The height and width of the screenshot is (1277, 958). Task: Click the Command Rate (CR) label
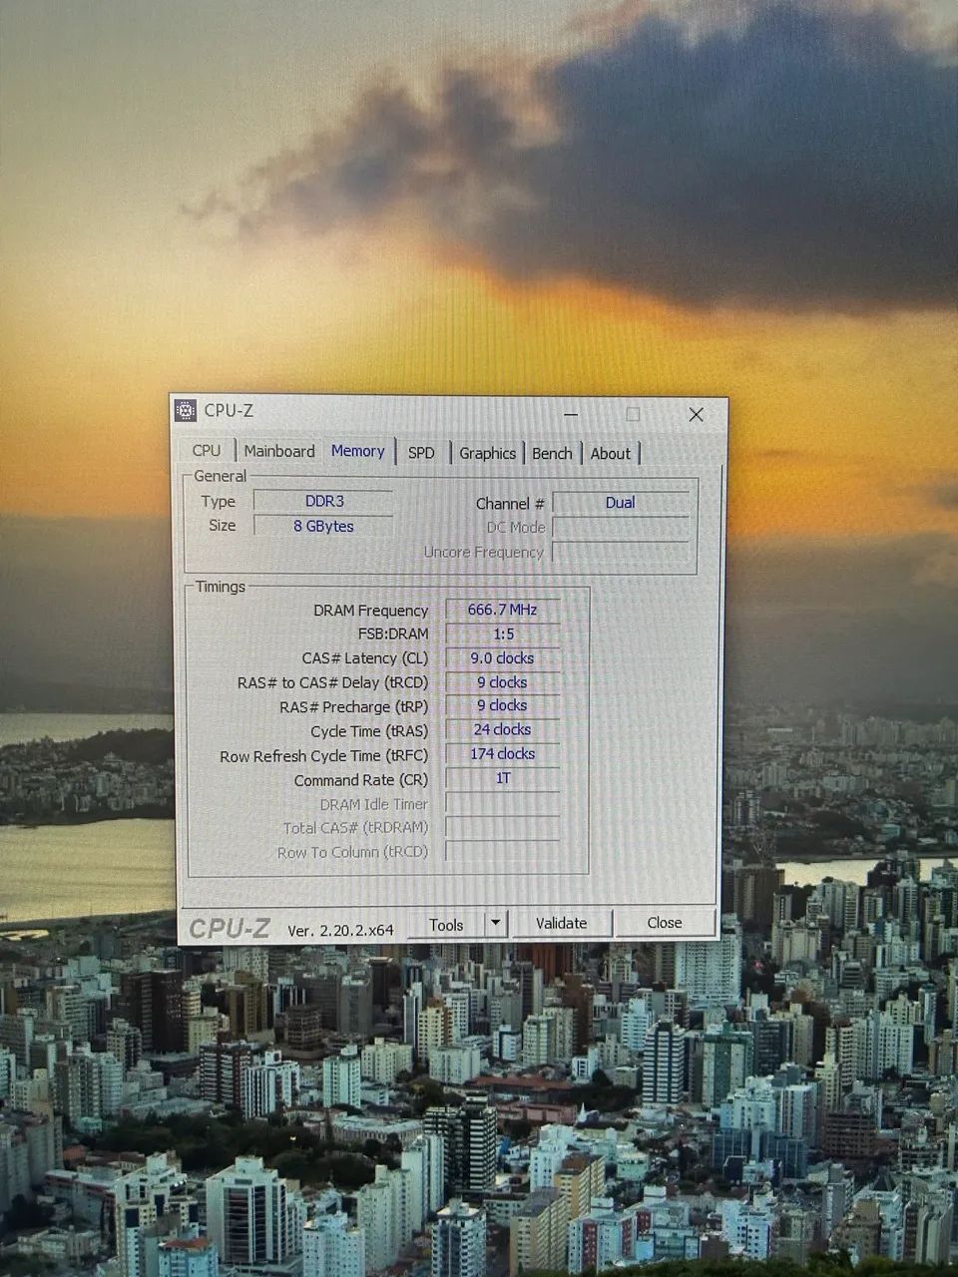[360, 780]
